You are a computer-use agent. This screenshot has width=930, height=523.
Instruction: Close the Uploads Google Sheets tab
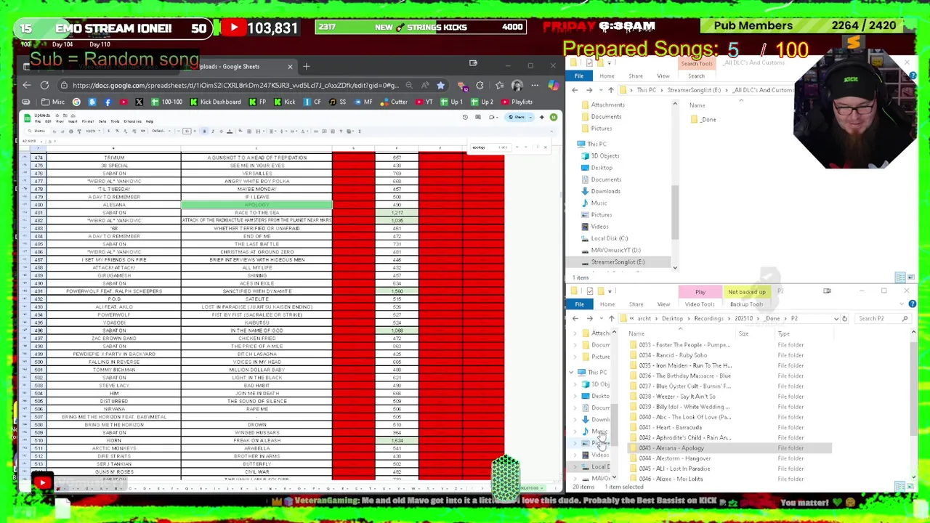pyautogui.click(x=290, y=66)
